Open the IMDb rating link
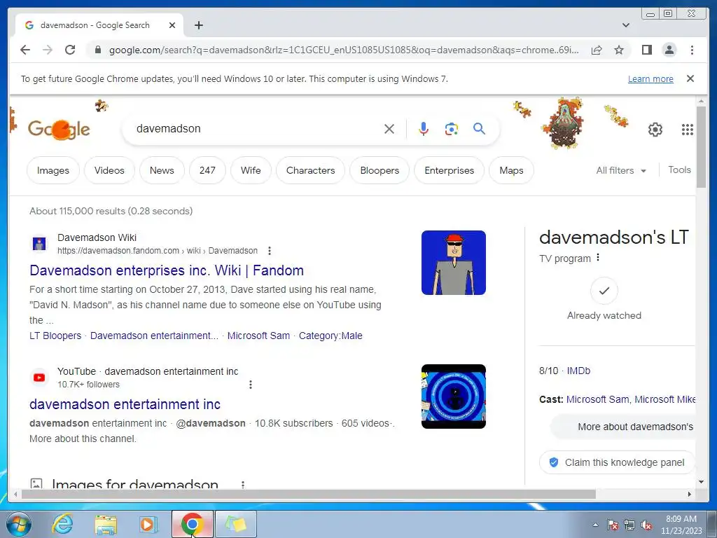717x538 pixels. 578,371
